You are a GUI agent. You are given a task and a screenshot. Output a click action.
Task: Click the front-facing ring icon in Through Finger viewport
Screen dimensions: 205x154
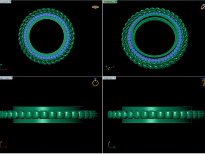(x=95, y=82)
